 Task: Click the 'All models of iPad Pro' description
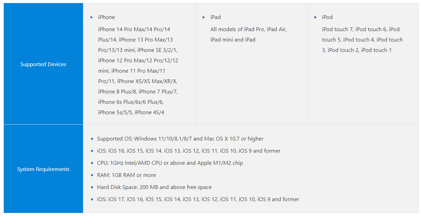pyautogui.click(x=248, y=35)
